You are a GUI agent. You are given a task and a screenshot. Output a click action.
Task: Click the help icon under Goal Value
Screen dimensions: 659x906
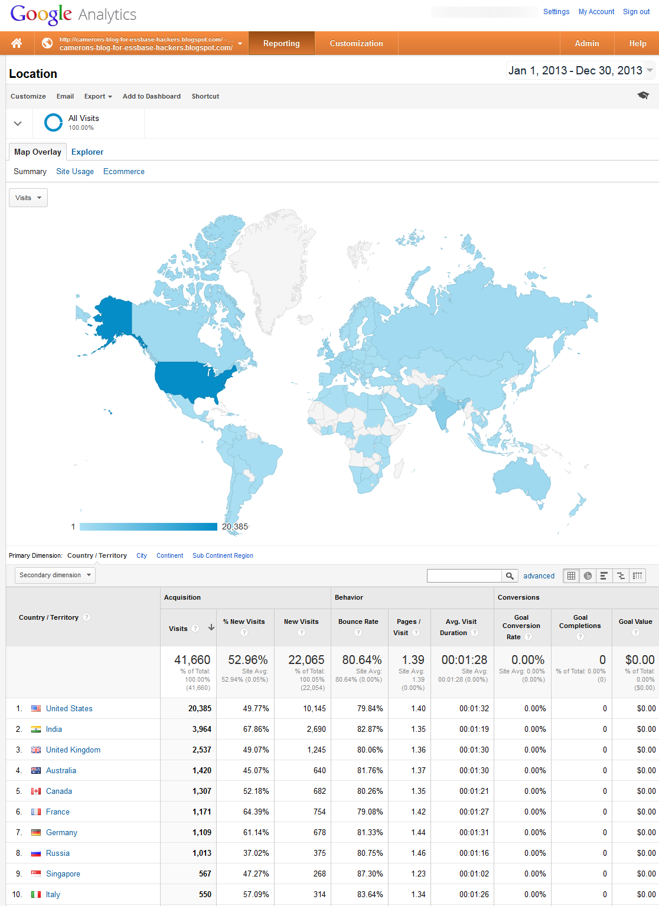click(635, 633)
